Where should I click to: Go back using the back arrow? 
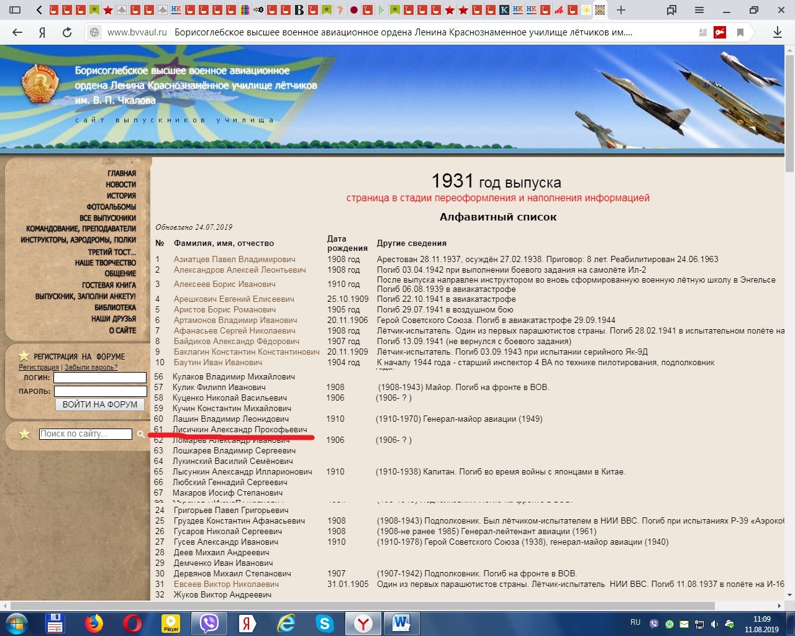(x=17, y=33)
